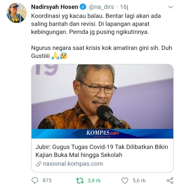Click the 3,4 rb retweet count

pos(94,180)
